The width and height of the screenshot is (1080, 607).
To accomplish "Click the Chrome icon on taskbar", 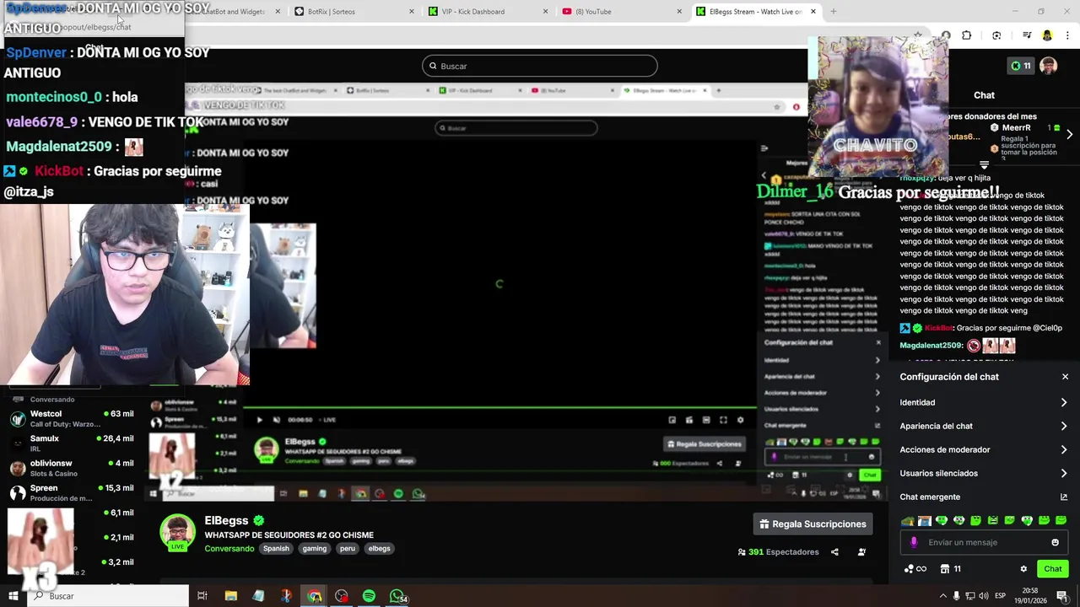I will click(314, 596).
